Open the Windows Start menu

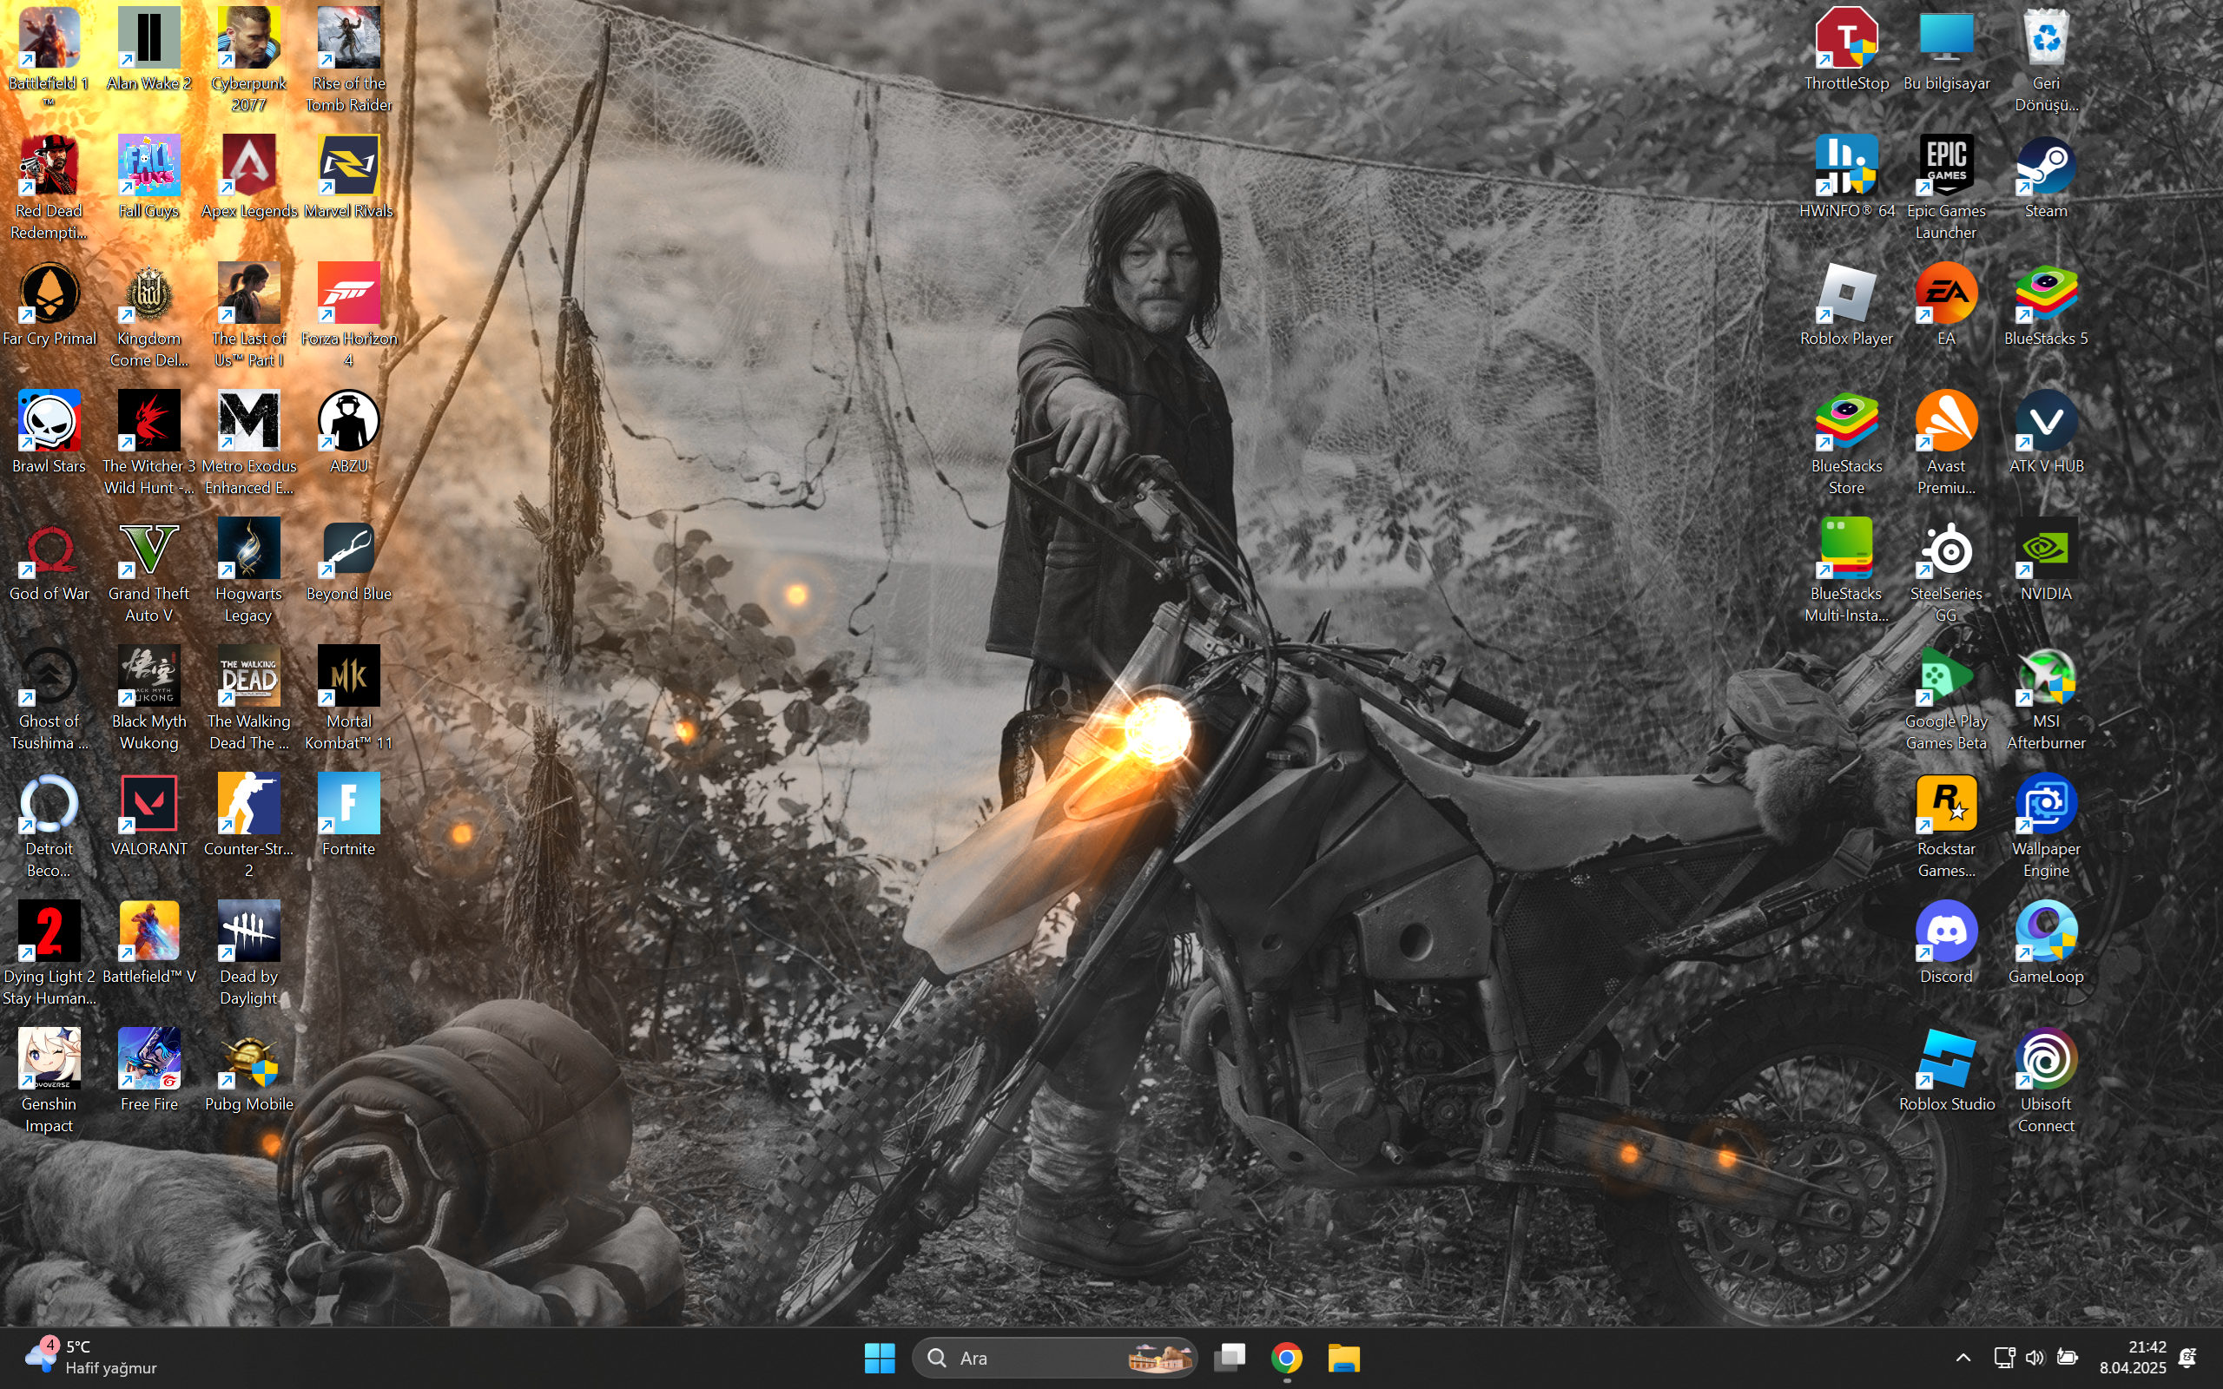click(879, 1358)
